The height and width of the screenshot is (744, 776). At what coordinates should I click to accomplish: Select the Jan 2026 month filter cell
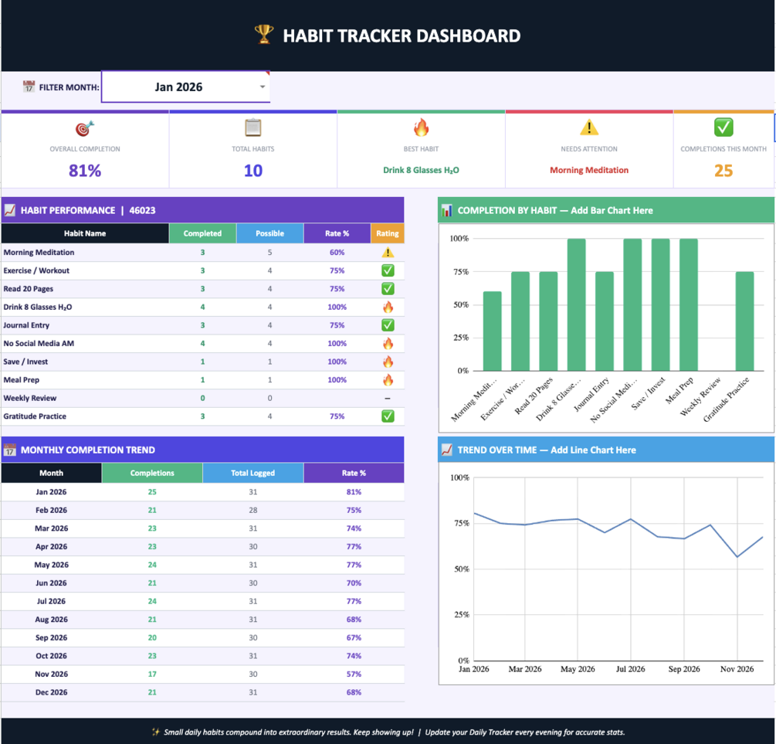pyautogui.click(x=185, y=87)
